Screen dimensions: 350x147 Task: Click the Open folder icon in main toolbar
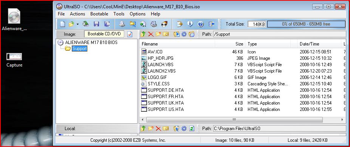(x=71, y=24)
